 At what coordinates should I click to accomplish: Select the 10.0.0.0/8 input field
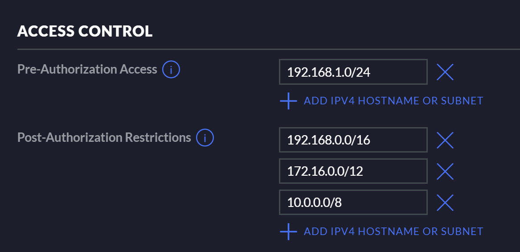pos(353,202)
